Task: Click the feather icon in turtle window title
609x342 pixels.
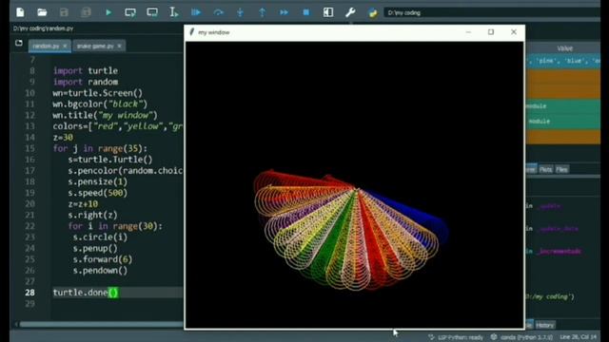Action: (191, 32)
